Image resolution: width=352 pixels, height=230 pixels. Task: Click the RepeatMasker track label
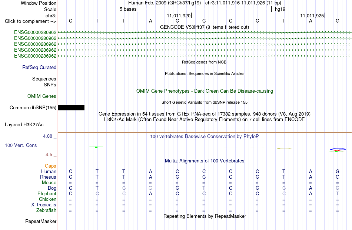coord(41,221)
